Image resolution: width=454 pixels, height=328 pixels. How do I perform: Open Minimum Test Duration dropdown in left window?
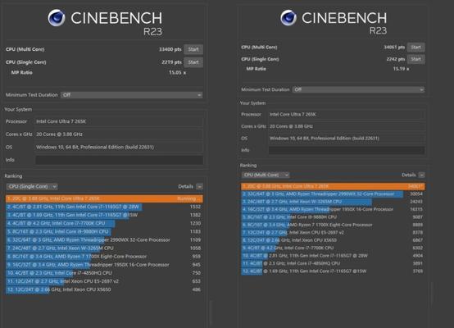(131, 95)
